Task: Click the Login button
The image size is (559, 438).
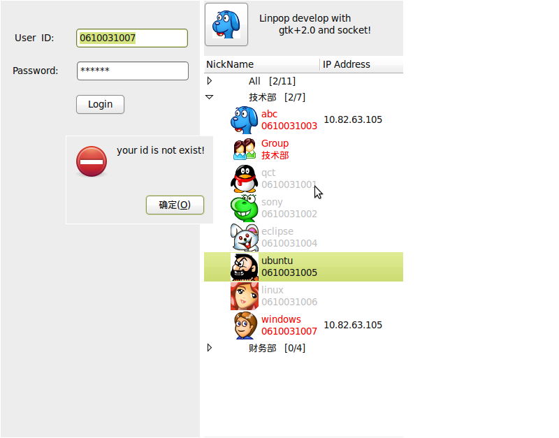Action: (100, 104)
